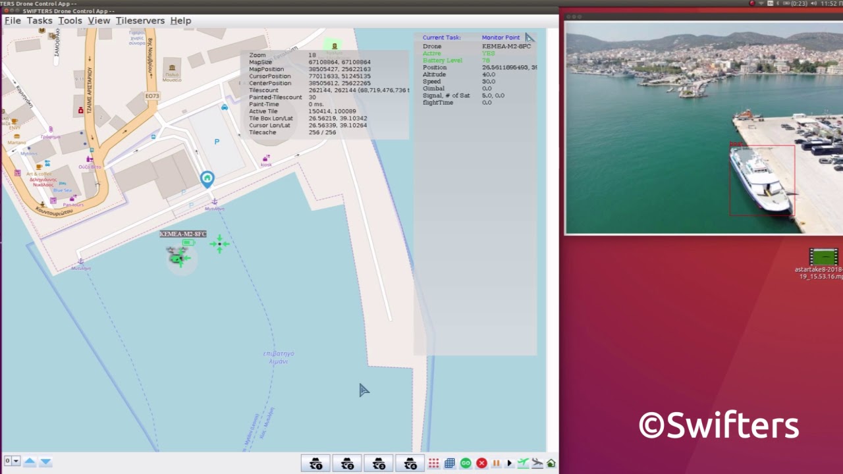Viewport: 843px width, 474px height.
Task: Click the parking P symbol on map
Action: (217, 142)
